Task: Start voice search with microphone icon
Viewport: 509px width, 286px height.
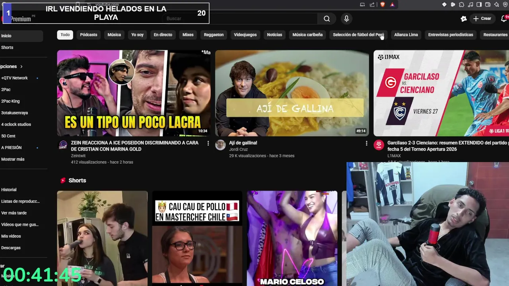Action: (x=346, y=19)
